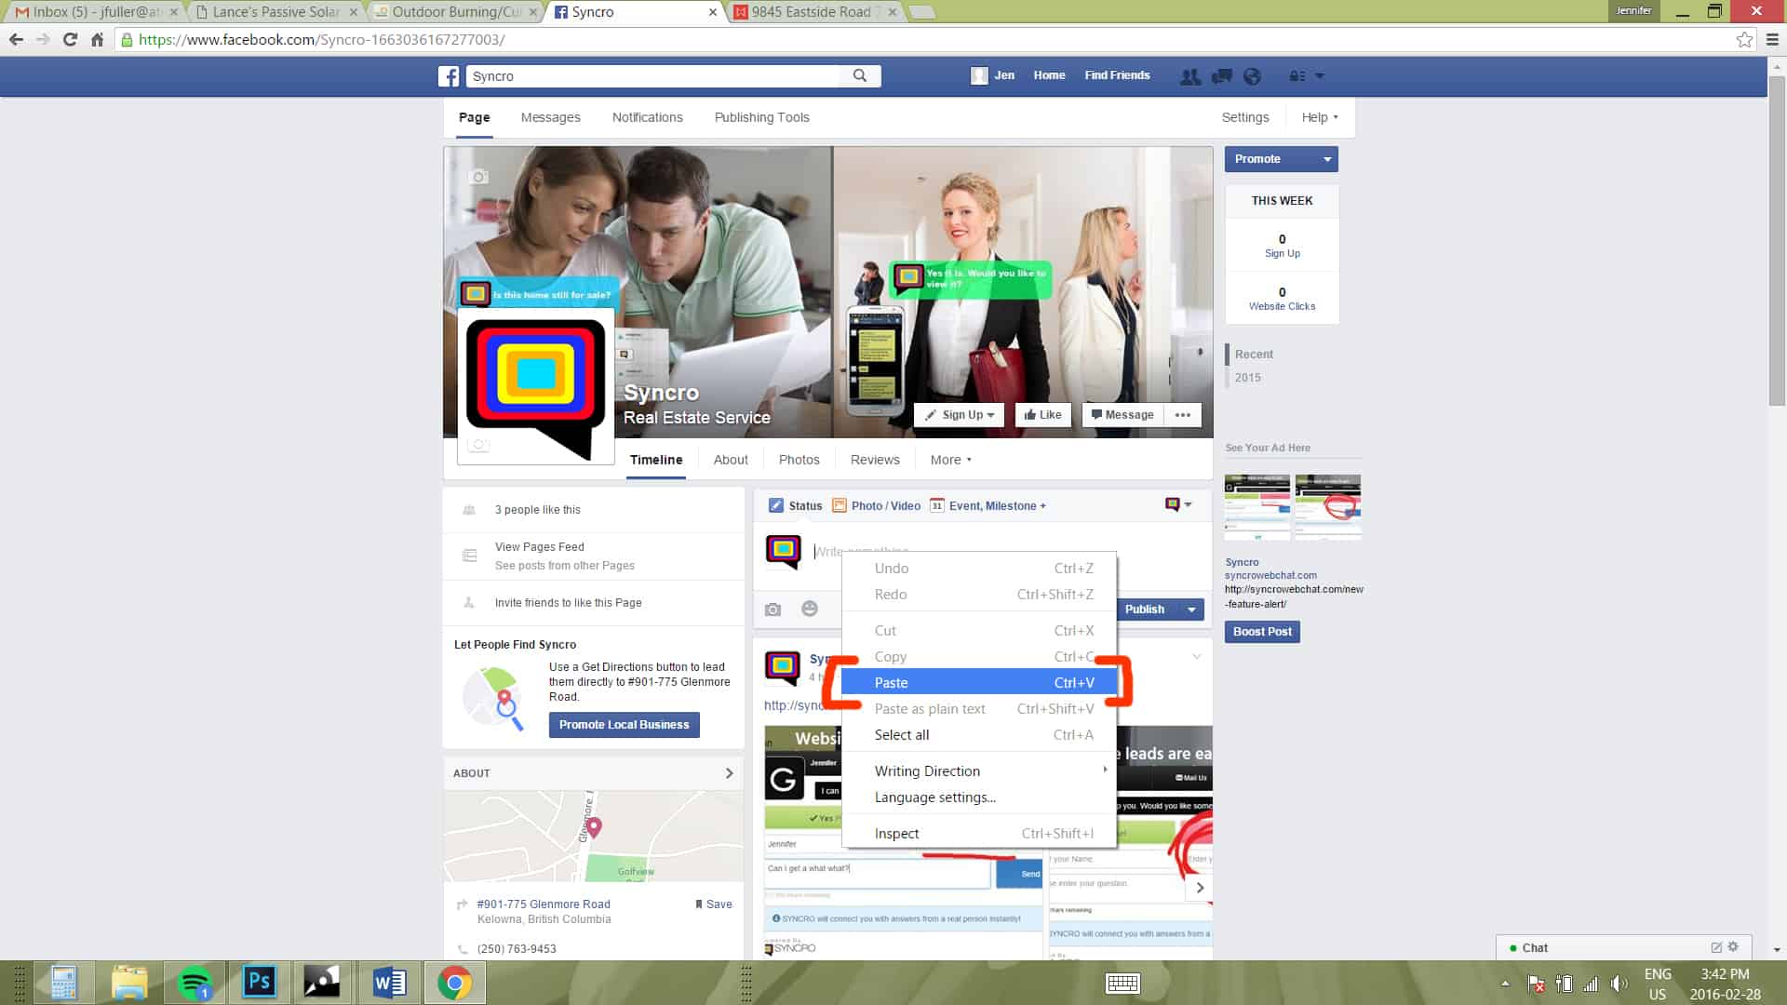1787x1005 pixels.
Task: Open Word from the taskbar
Action: coord(389,983)
